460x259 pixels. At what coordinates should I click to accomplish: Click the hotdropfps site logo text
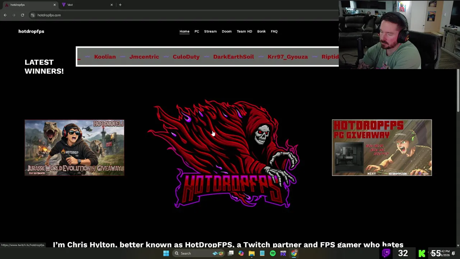click(x=31, y=31)
